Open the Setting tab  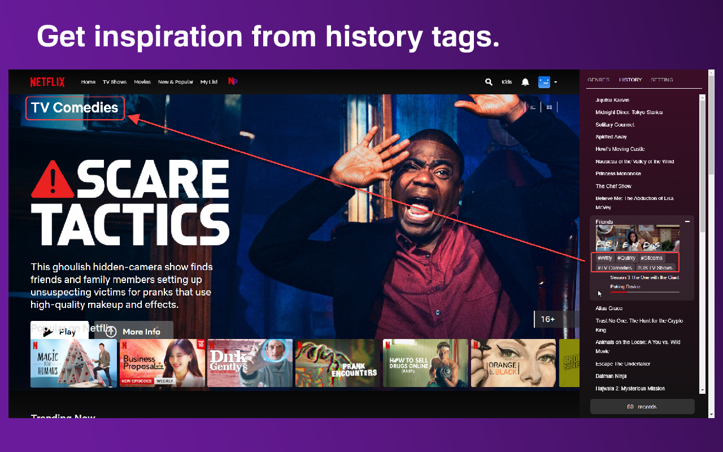pyautogui.click(x=661, y=80)
